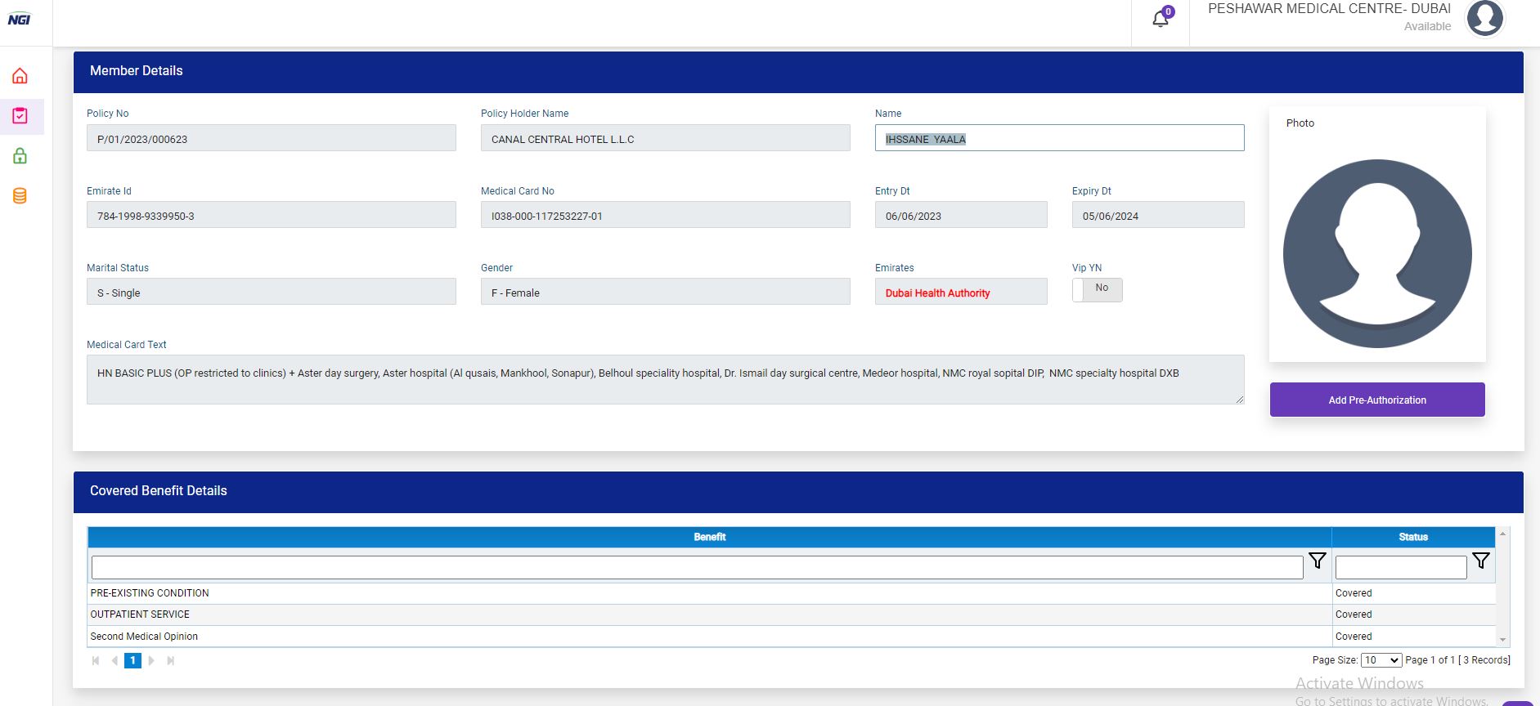The width and height of the screenshot is (1540, 706).
Task: Go to next page of benefits
Action: [x=151, y=660]
